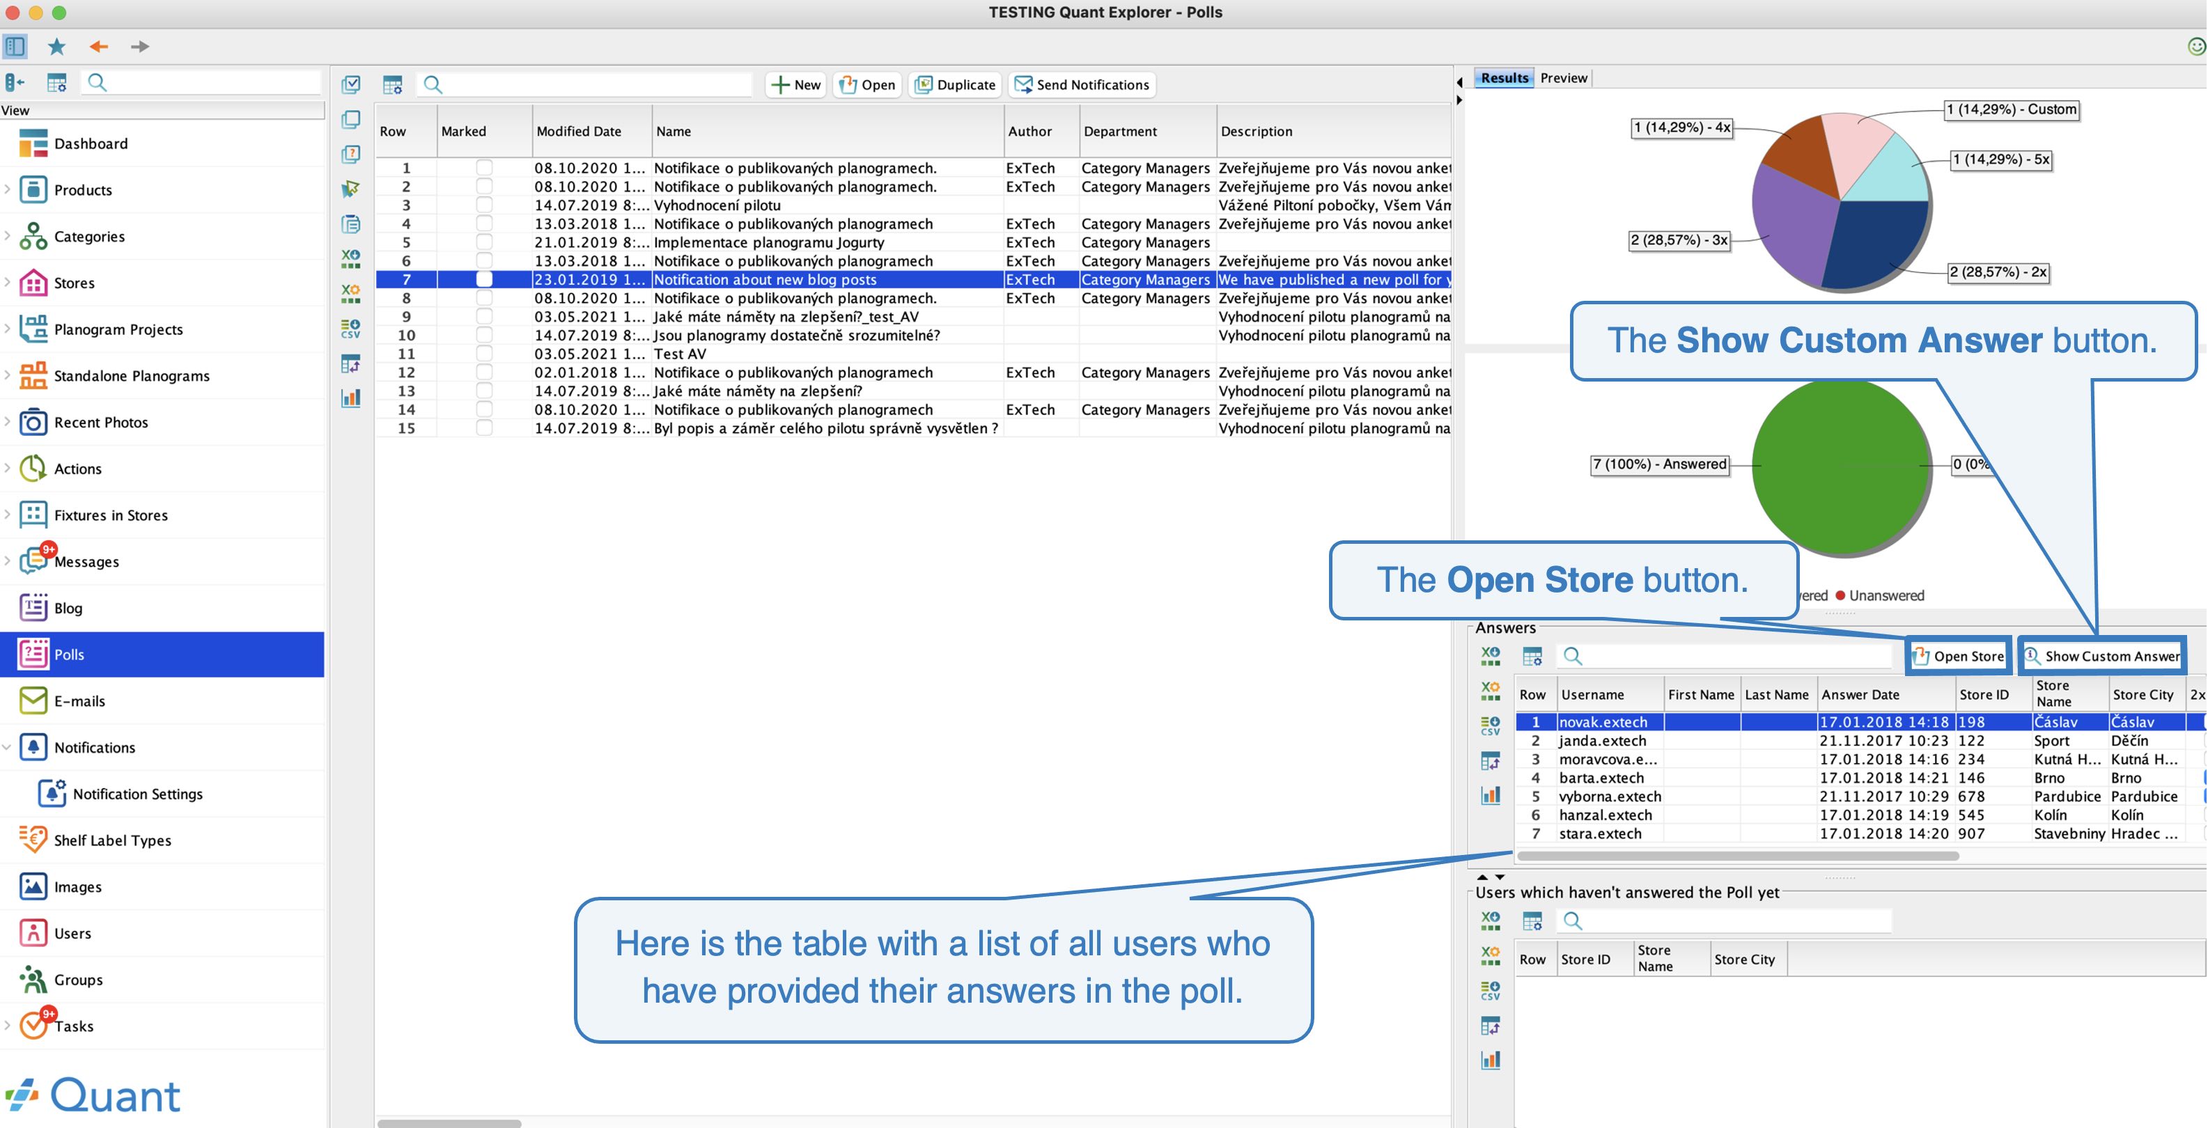2208x1128 pixels.
Task: Expand the Planogram Projects tree node
Action: click(7, 329)
